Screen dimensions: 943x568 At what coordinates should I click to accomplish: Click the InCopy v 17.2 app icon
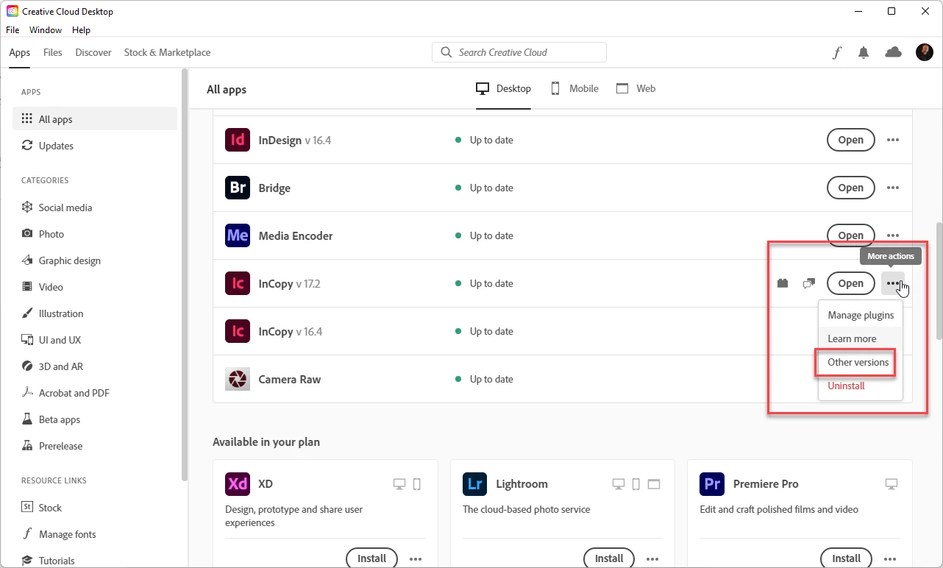tap(238, 283)
